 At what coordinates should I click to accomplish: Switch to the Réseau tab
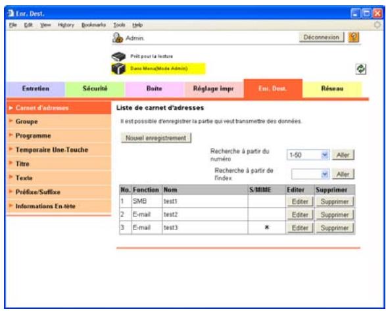click(332, 89)
